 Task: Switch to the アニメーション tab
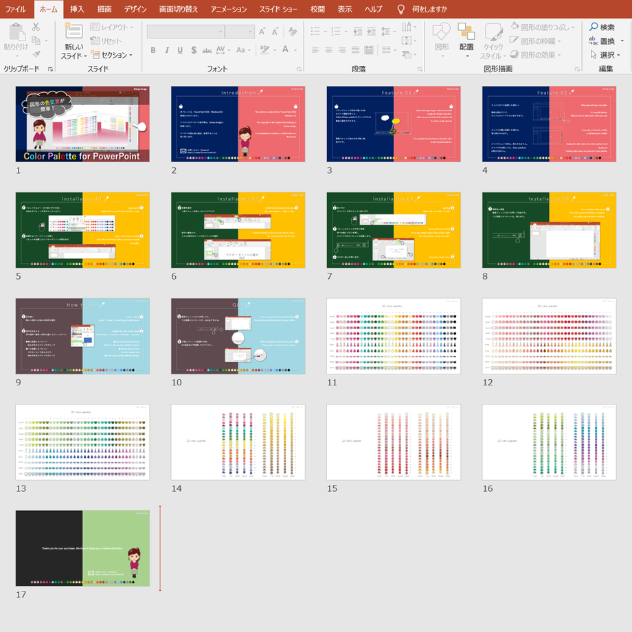pos(229,9)
